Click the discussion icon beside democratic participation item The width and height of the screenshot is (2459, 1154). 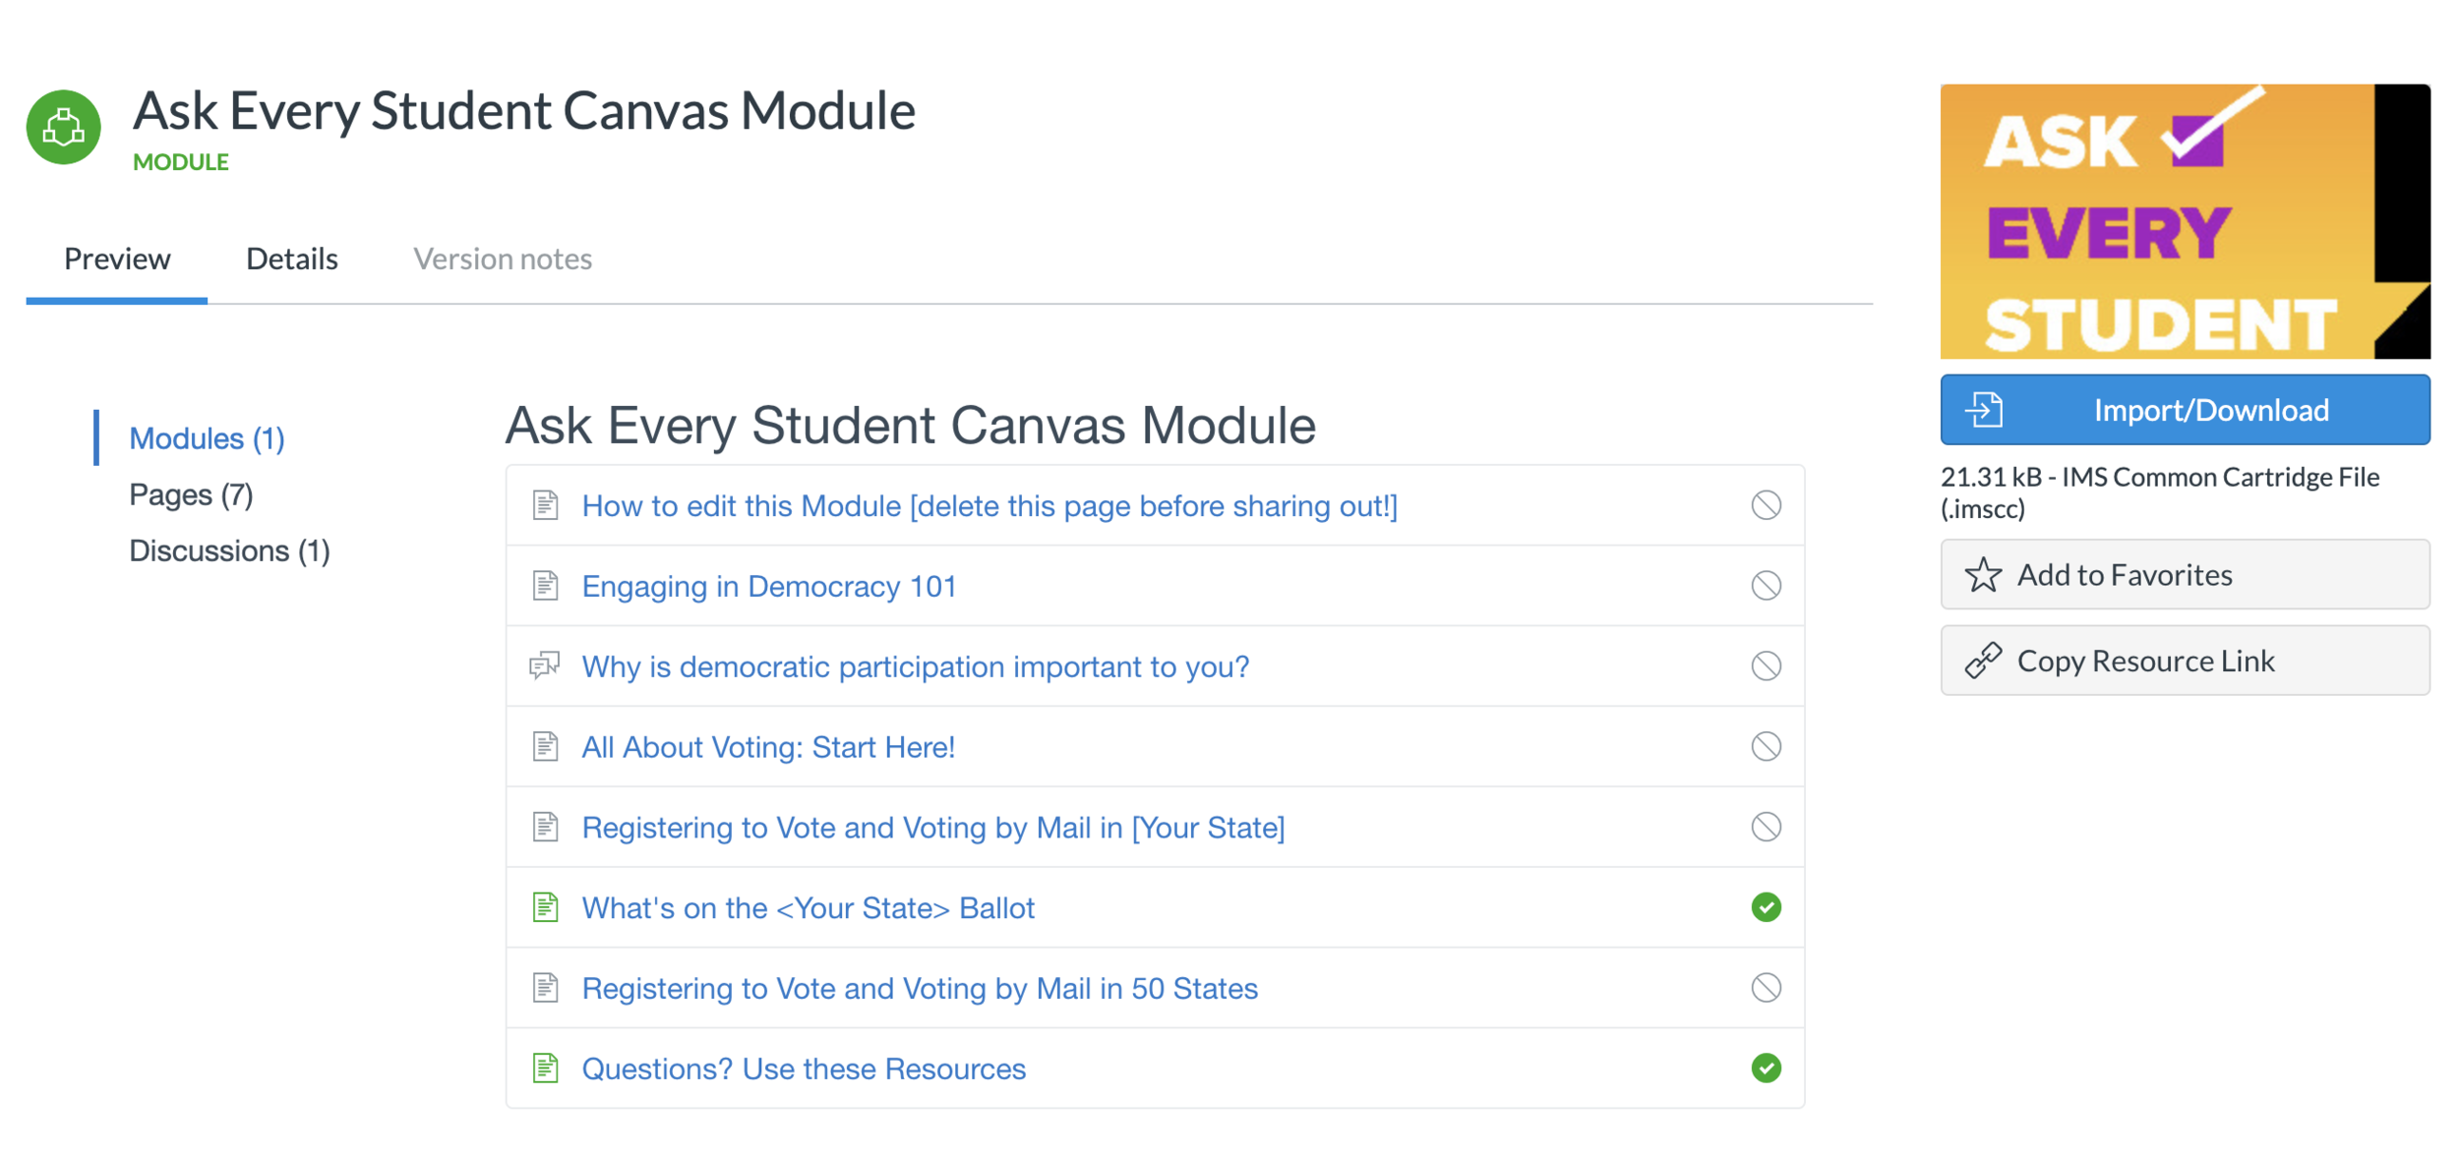click(545, 666)
